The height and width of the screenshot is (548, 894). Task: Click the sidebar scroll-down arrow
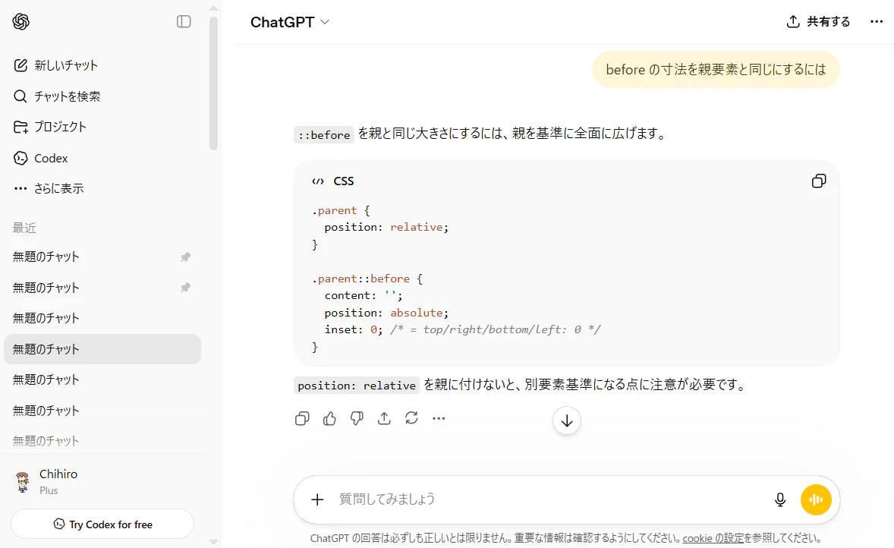pyautogui.click(x=214, y=542)
